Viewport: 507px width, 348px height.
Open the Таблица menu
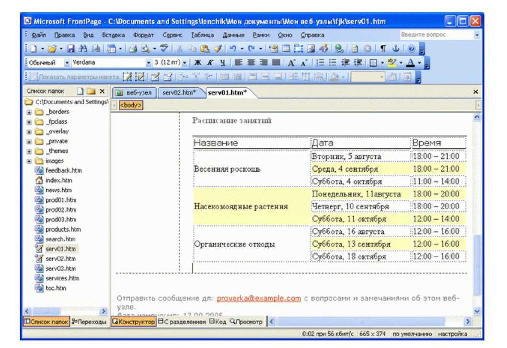coord(202,35)
